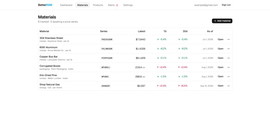
Task: Click the $7.5443 latest price
Action: click(x=140, y=40)
